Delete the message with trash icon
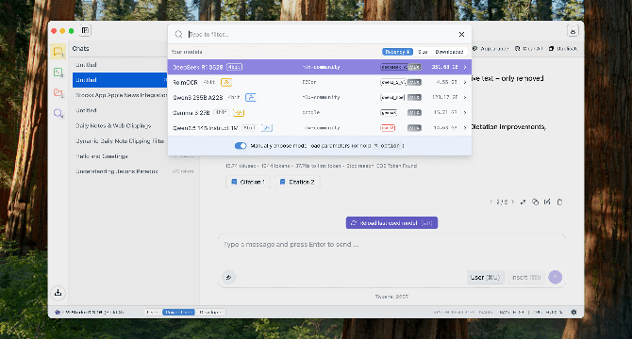 click(559, 202)
